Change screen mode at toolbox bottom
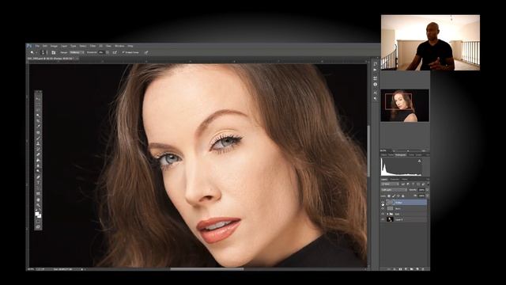The width and height of the screenshot is (506, 285). [38, 227]
